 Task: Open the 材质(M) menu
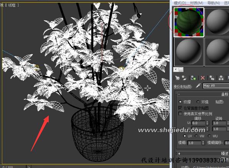[196, 3]
